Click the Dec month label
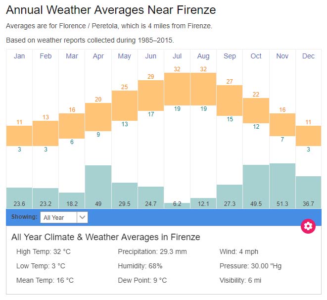This screenshot has height=300, width=327. click(x=308, y=56)
